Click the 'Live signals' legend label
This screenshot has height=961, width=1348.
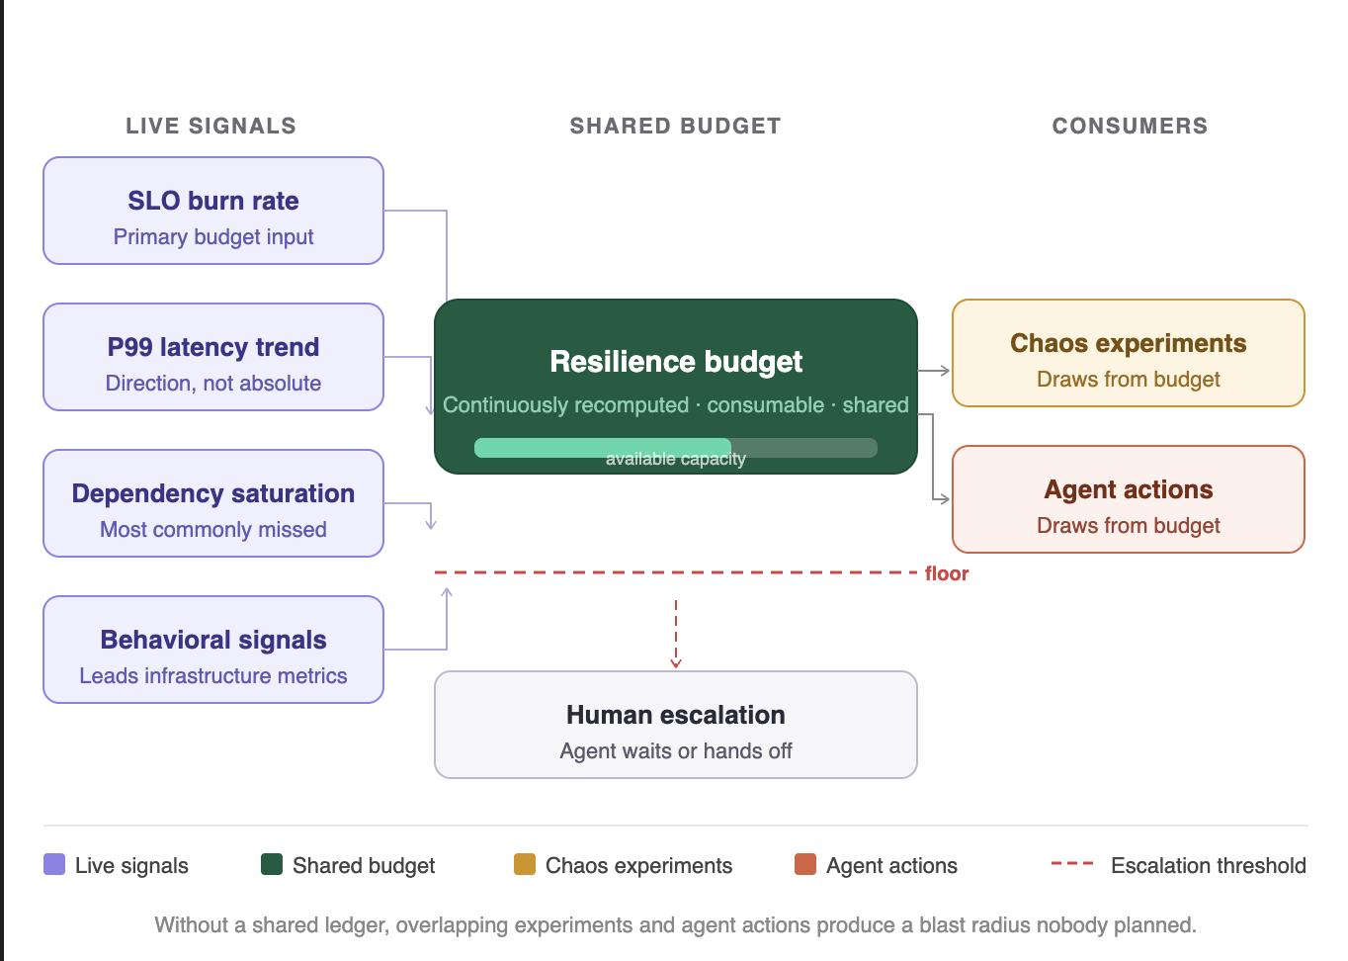pyautogui.click(x=131, y=866)
